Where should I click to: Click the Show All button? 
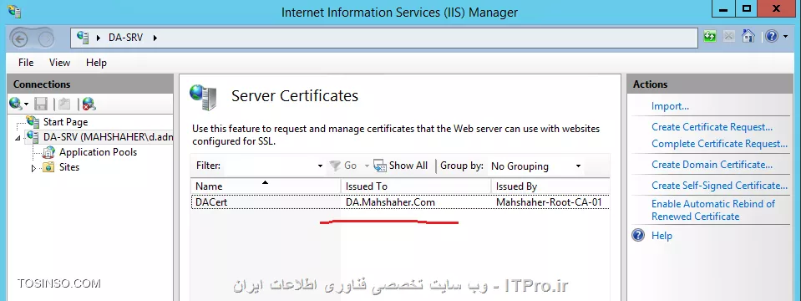point(401,165)
